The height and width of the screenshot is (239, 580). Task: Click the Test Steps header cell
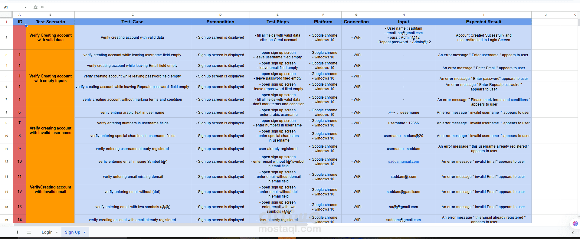(277, 22)
